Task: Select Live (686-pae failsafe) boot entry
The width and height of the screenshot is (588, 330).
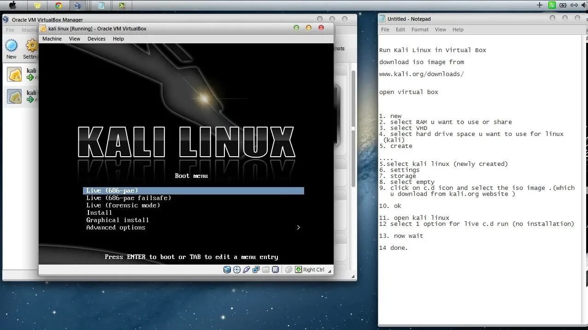Action: click(194, 198)
